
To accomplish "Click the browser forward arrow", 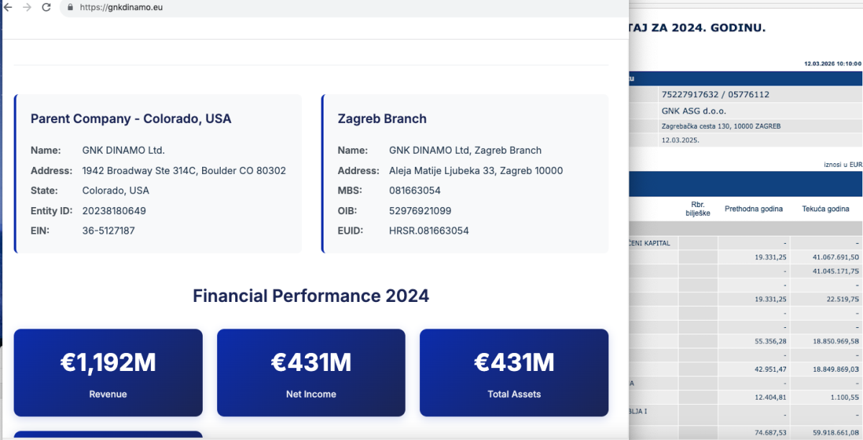I will click(27, 7).
